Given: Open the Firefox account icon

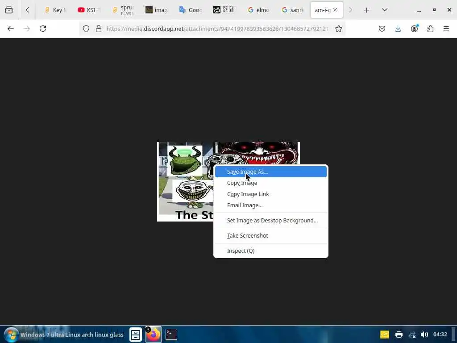Looking at the screenshot, I should 414,29.
